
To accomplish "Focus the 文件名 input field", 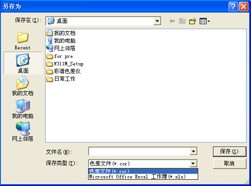I will coord(139,151).
